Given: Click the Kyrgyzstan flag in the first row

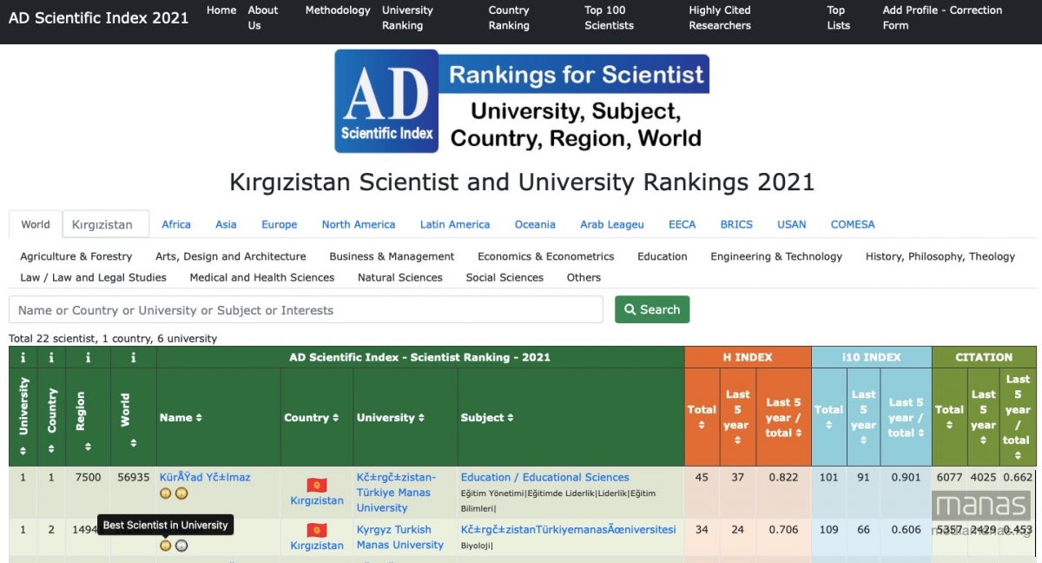Looking at the screenshot, I should (316, 485).
